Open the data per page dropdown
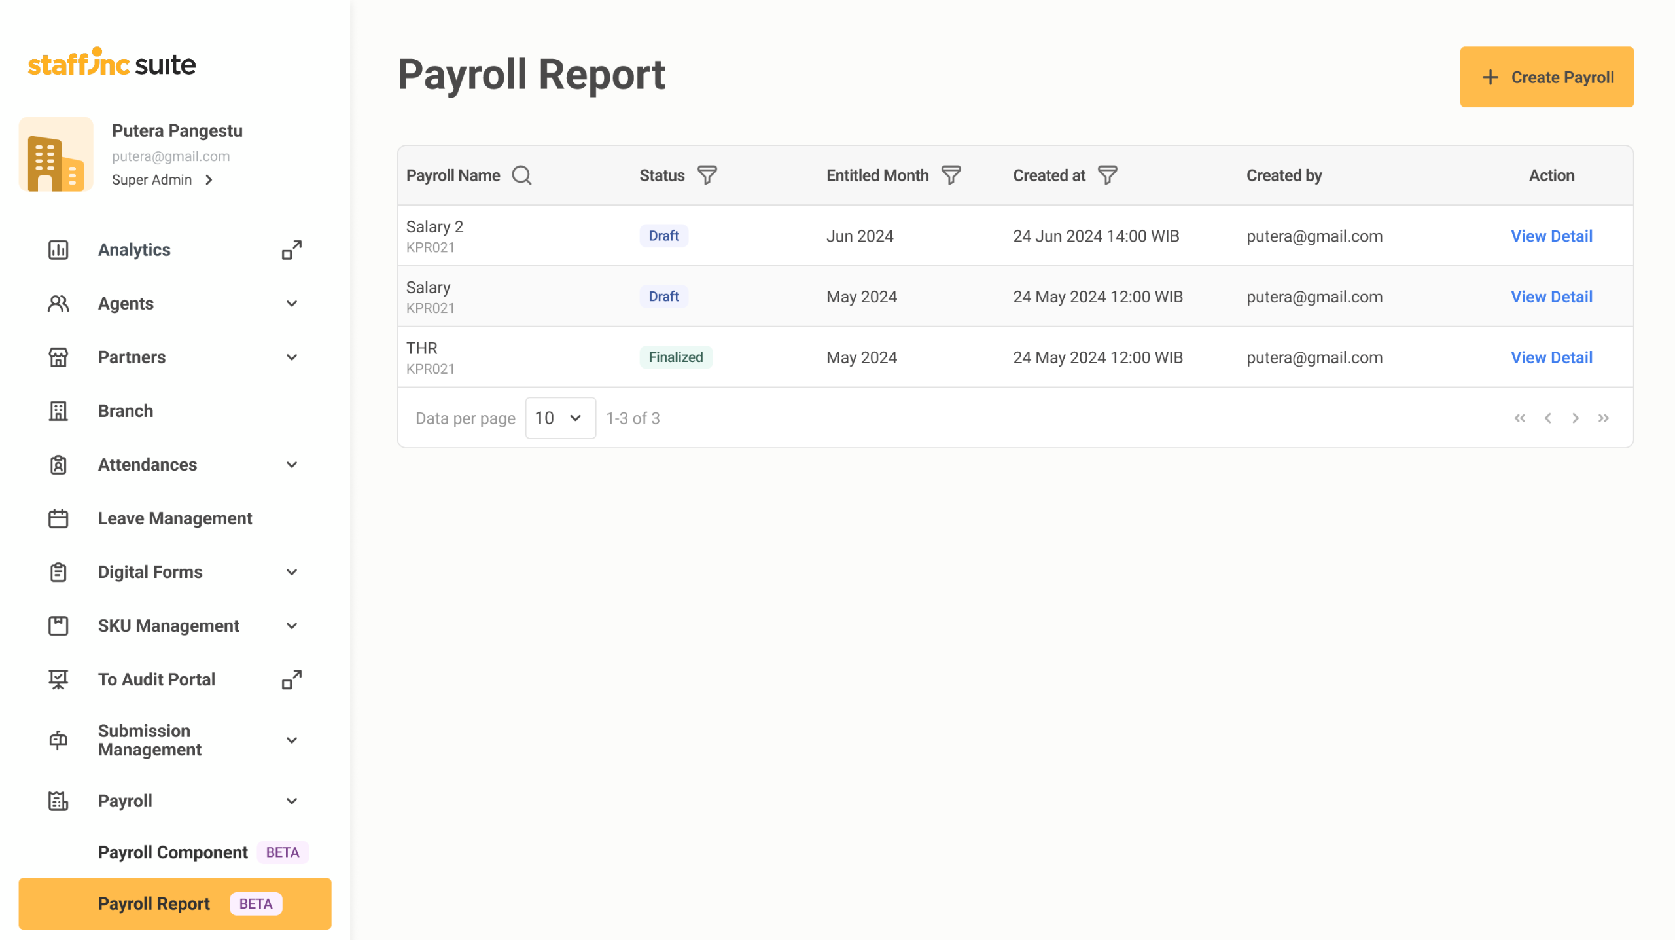 (x=560, y=418)
